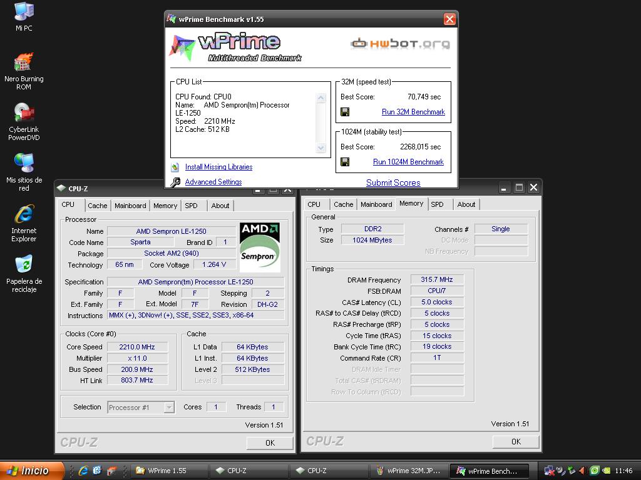Image resolution: width=641 pixels, height=480 pixels.
Task: Minimize the right CPU-Z window
Action: [504, 187]
